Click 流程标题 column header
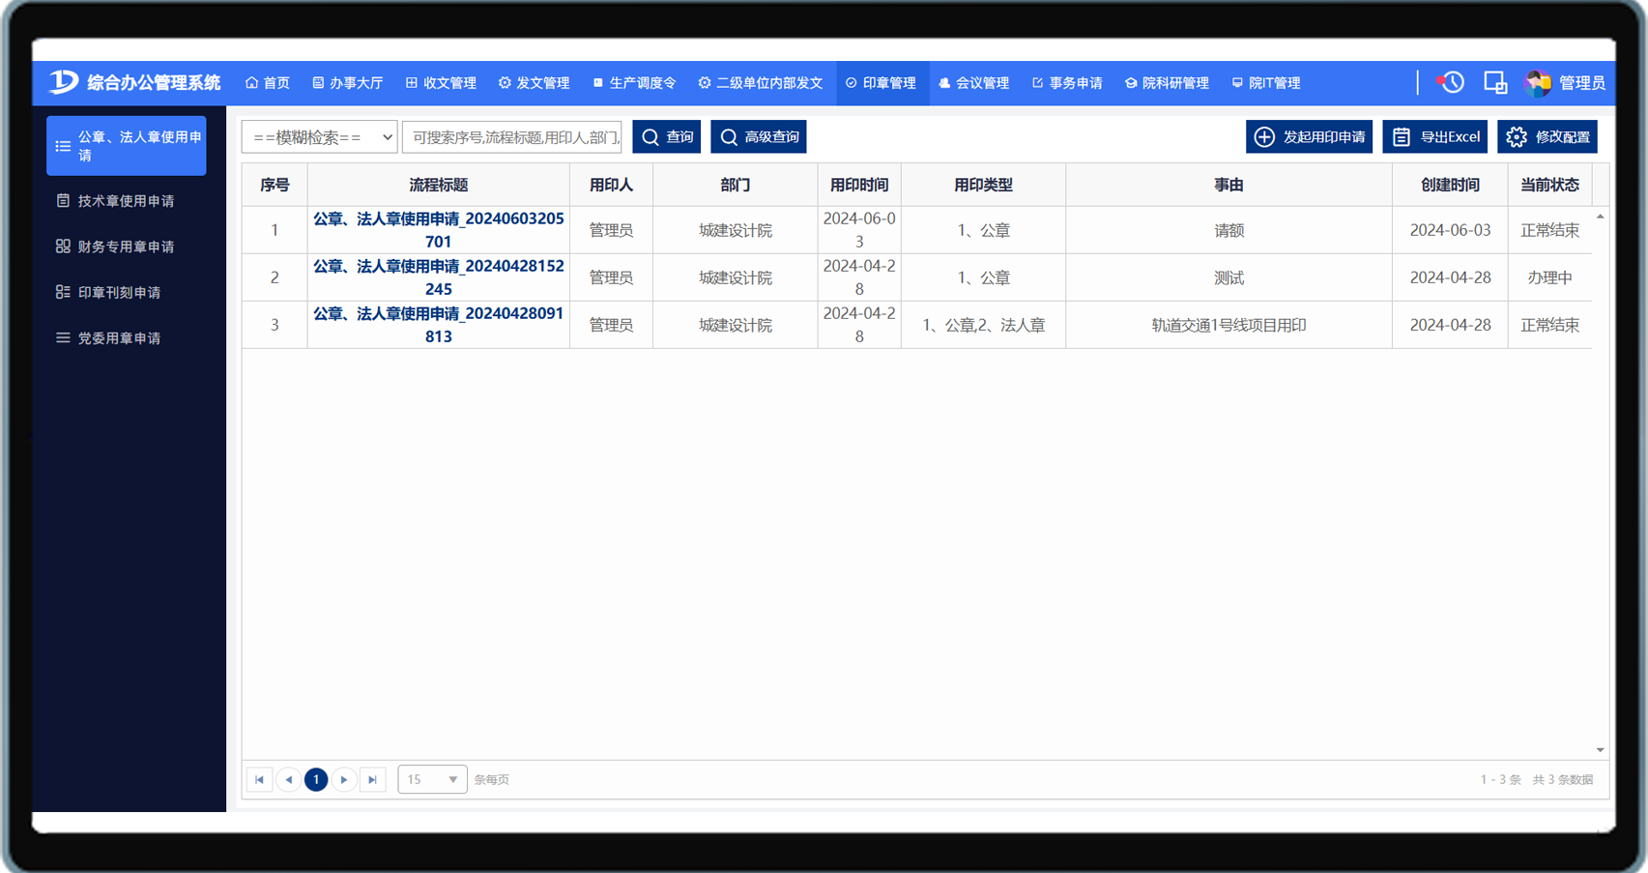Viewport: 1648px width, 873px height. click(x=439, y=185)
